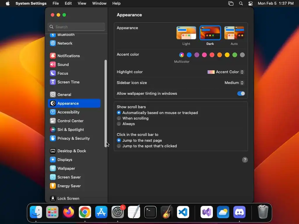This screenshot has height=224, width=299.
Task: Open Displays settings
Action: [x=74, y=160]
